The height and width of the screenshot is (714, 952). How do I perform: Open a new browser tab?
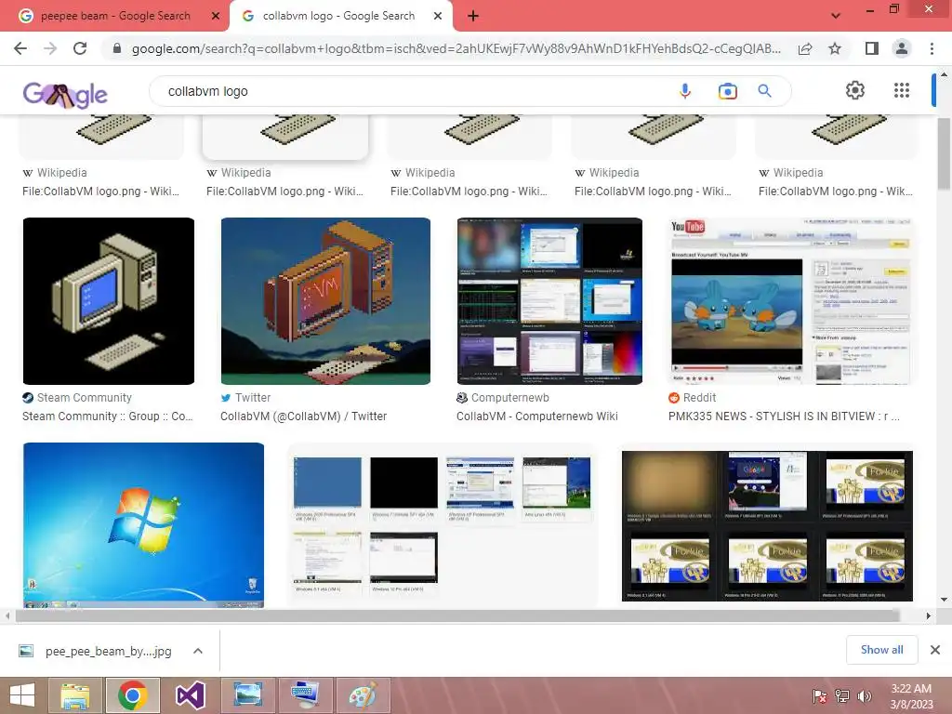click(x=473, y=16)
